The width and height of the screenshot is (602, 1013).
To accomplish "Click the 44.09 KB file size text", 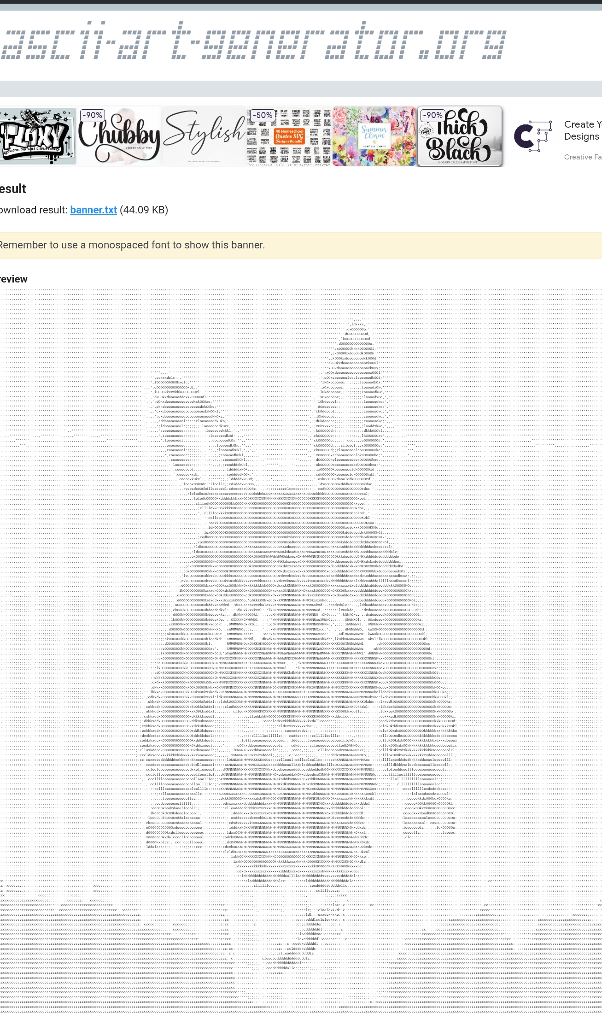I will coord(144,210).
